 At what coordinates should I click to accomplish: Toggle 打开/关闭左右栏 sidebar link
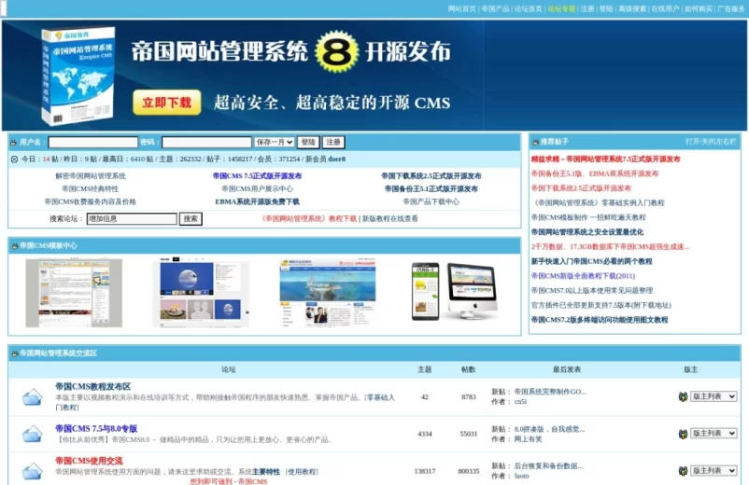tap(711, 142)
